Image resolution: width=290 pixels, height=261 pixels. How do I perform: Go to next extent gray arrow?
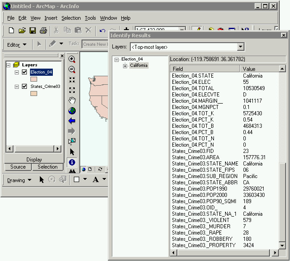pos(72,131)
